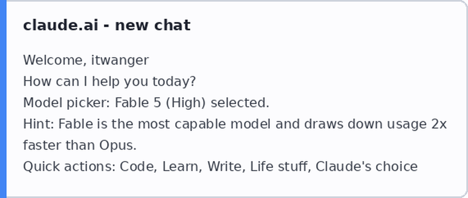The image size is (468, 198).
Task: Click 'How can I help you today?' line
Action: click(x=109, y=81)
